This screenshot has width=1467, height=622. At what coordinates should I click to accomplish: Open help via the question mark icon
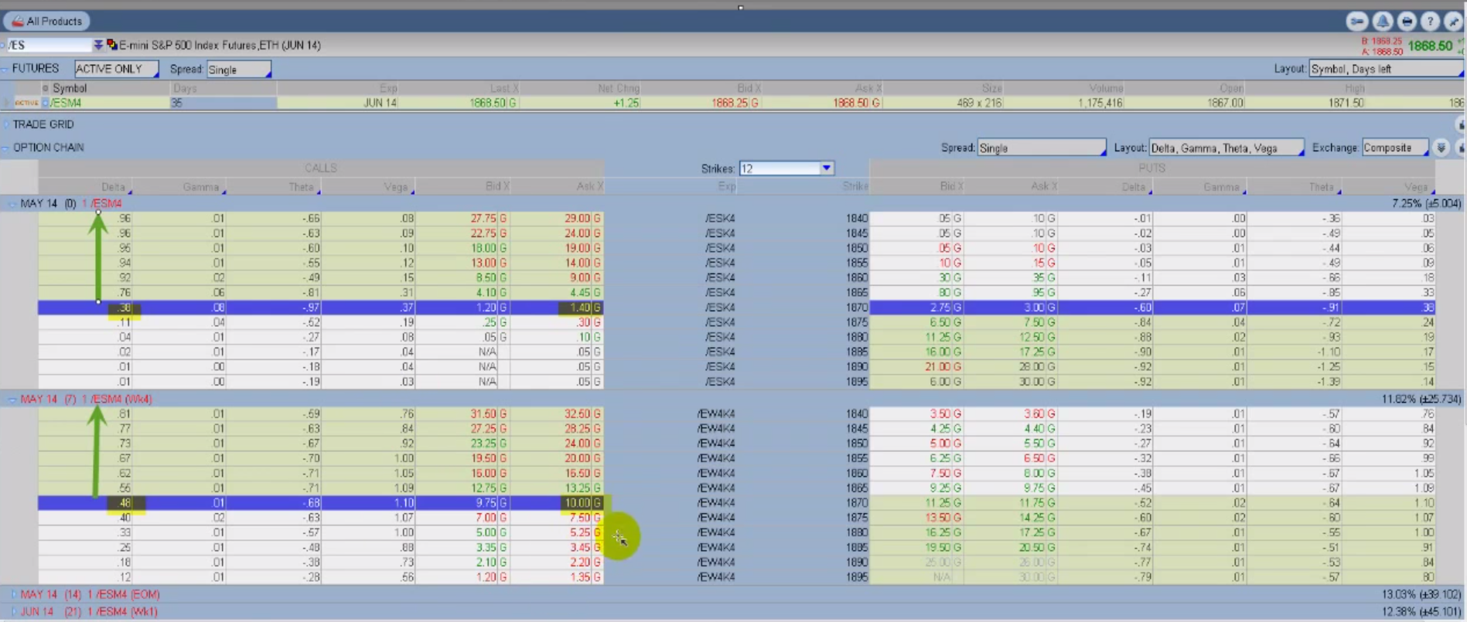point(1430,22)
